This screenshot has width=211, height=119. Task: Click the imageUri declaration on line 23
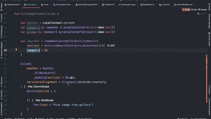point(33,27)
